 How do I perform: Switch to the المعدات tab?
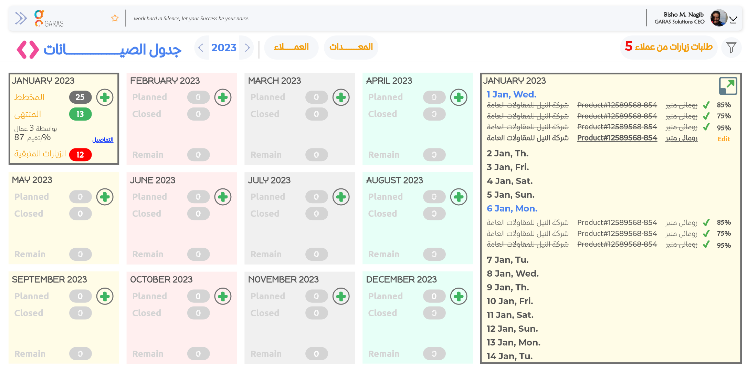point(351,47)
